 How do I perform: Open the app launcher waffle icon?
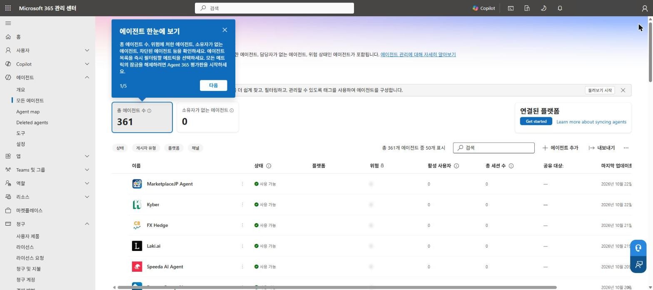click(x=8, y=8)
